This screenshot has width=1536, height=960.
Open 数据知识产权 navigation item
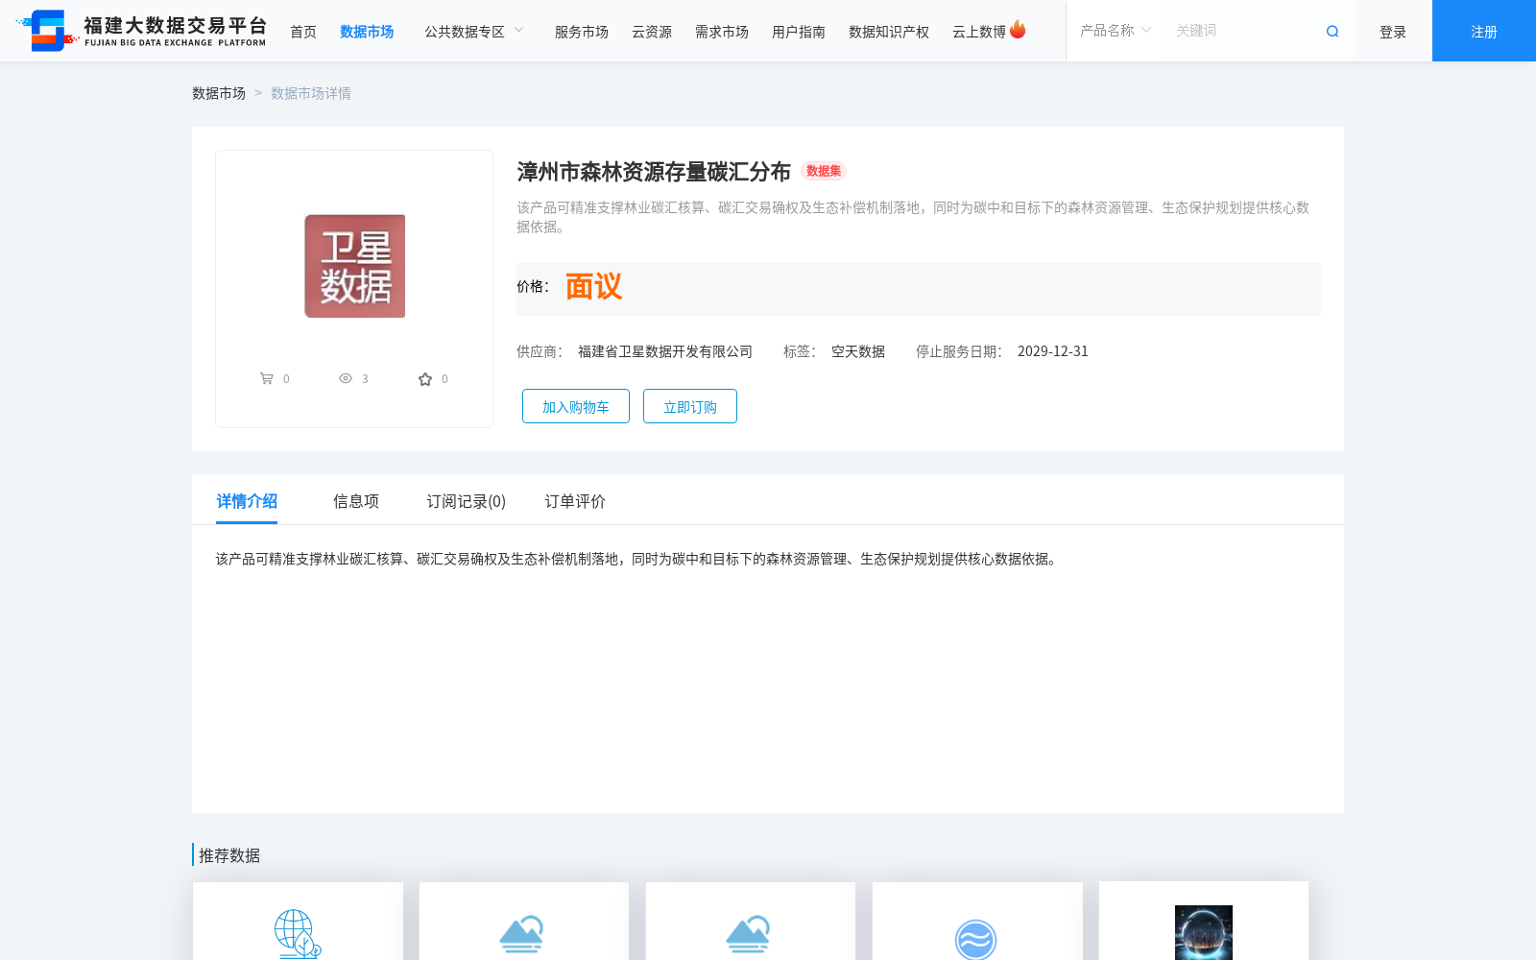889,32
